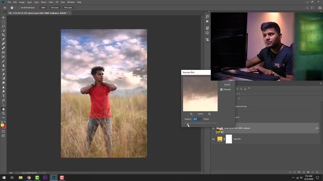Screen dimensions: 323x181
Task: Select the Eraser tool
Action: click(x=4, y=74)
